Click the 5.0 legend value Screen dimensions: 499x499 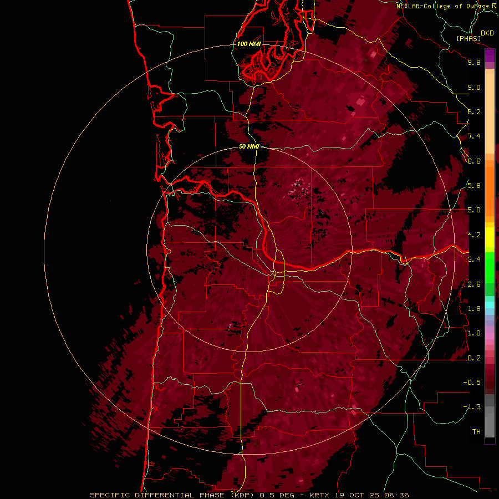pos(474,210)
